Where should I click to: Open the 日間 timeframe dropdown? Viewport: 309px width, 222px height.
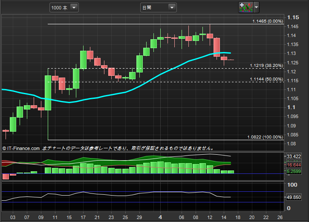tap(158, 8)
